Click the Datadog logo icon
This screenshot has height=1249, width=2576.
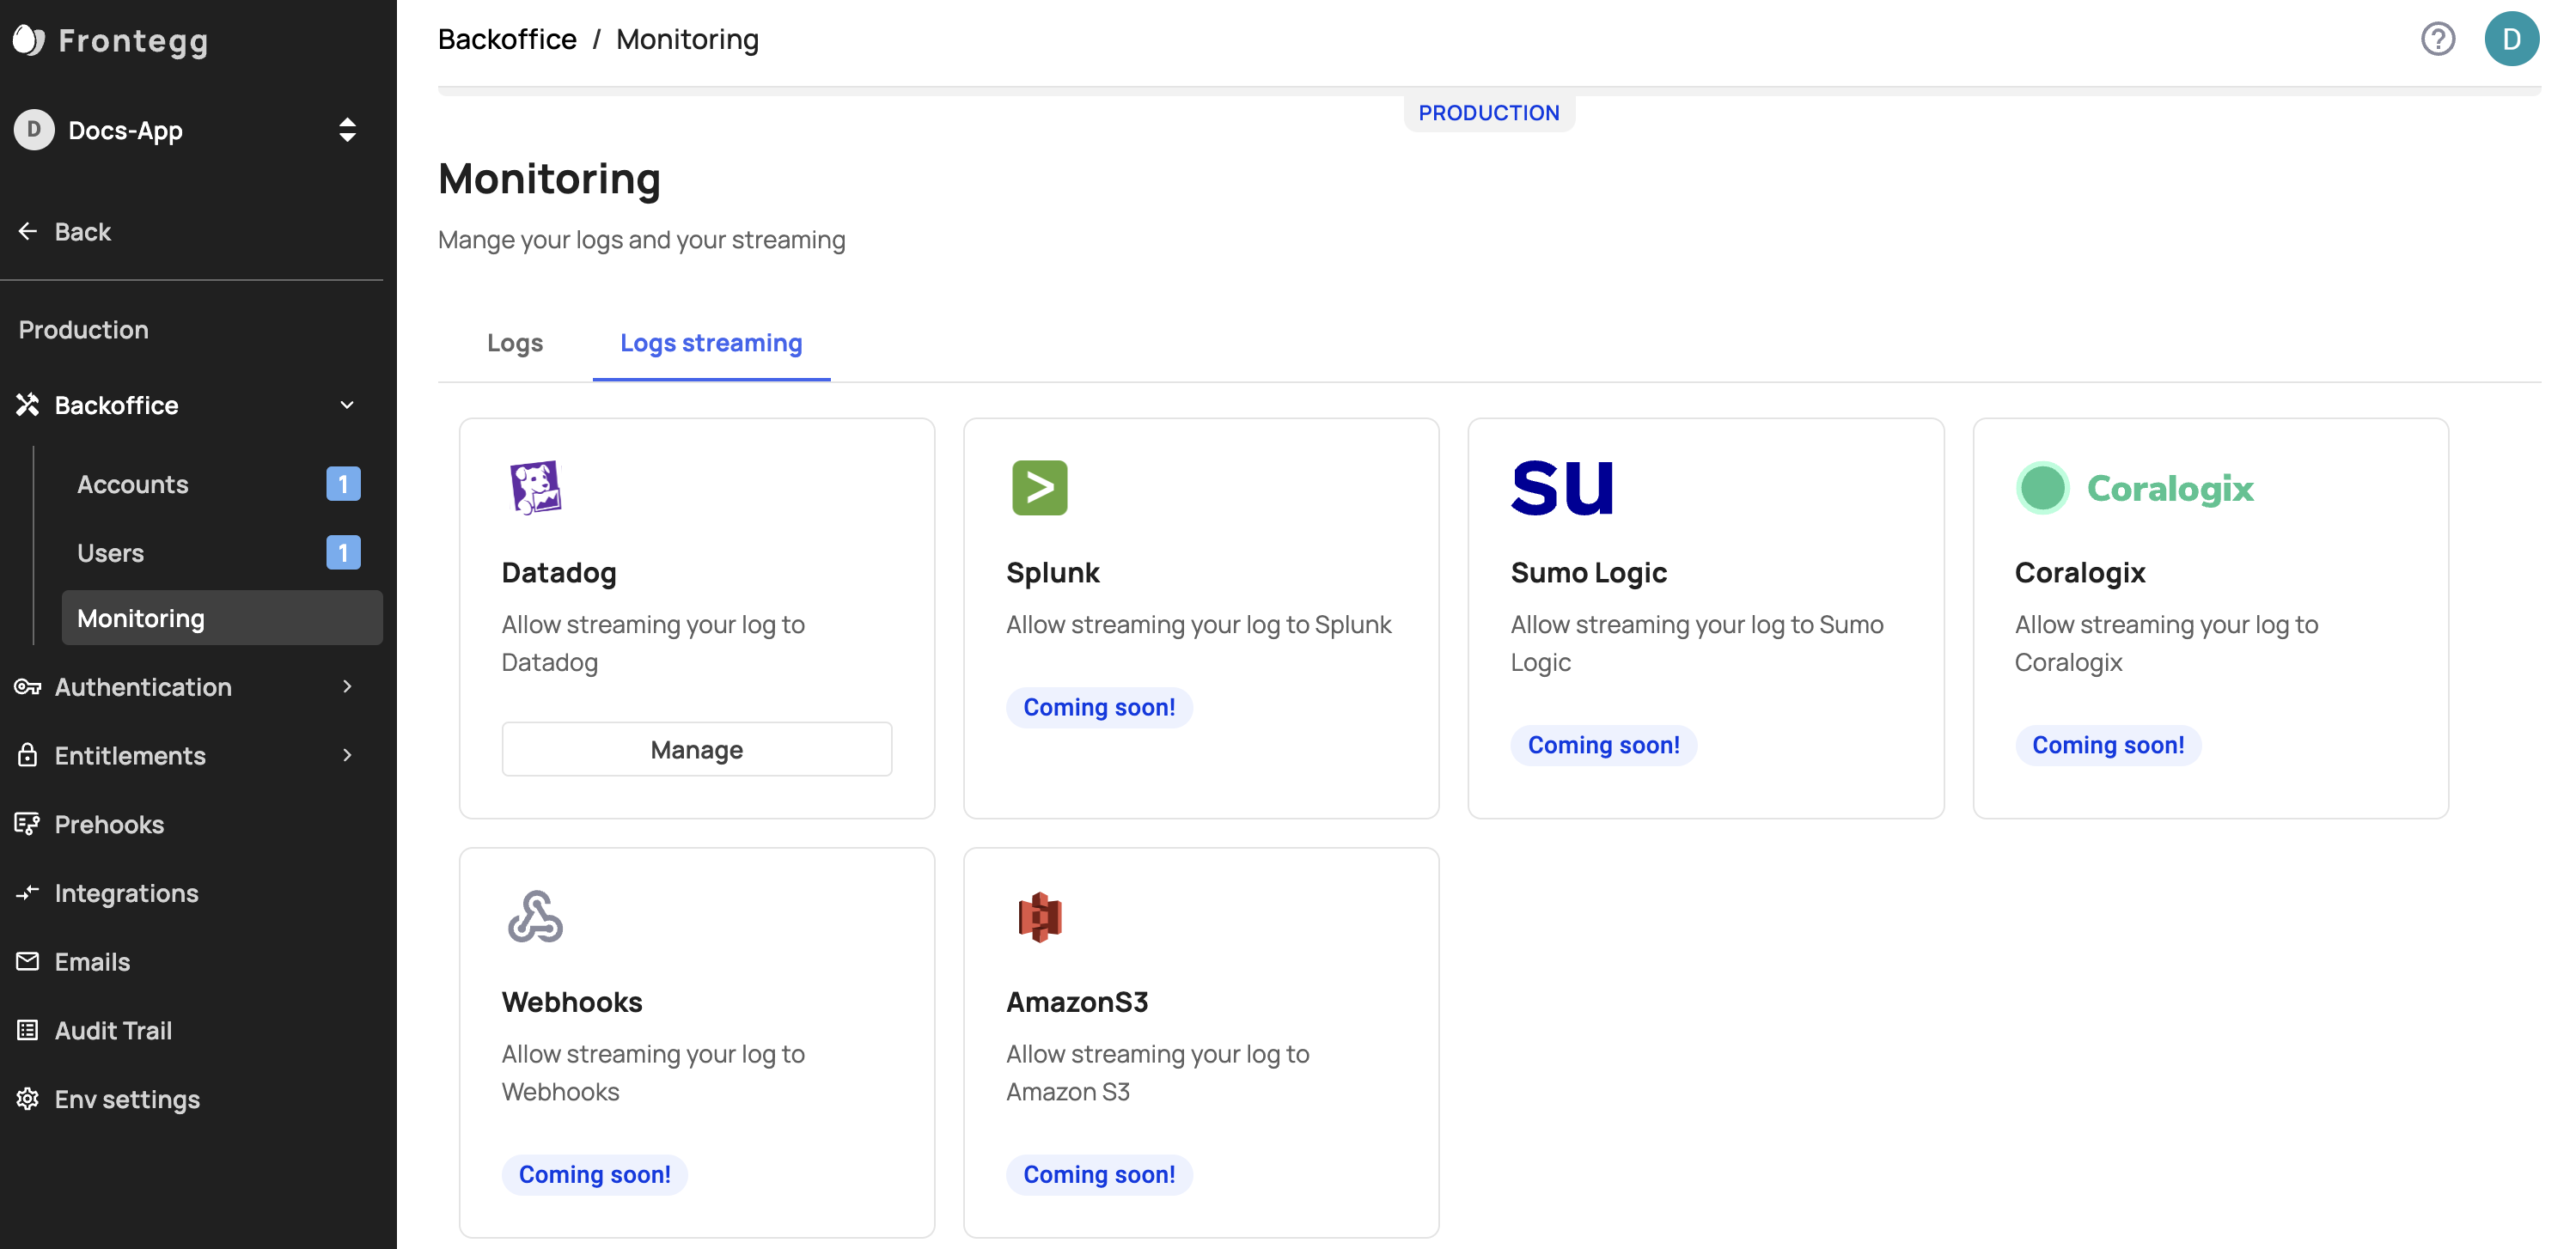pyautogui.click(x=535, y=487)
